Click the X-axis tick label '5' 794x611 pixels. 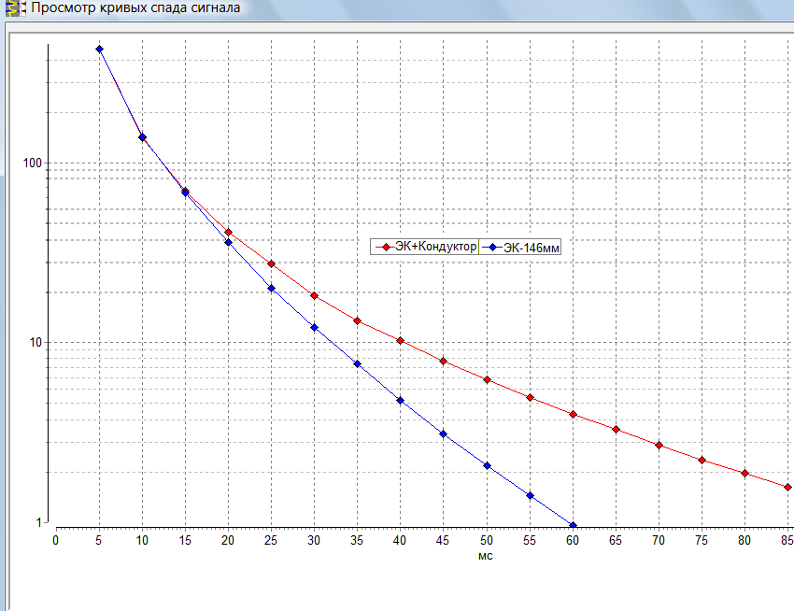click(98, 541)
